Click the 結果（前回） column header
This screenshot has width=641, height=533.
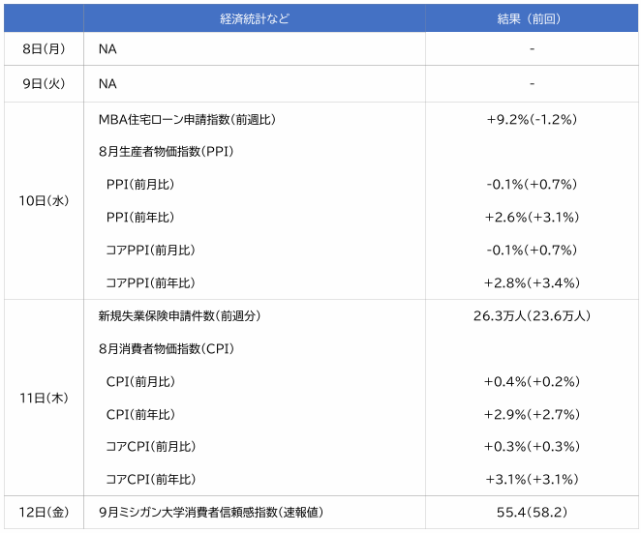532,18
